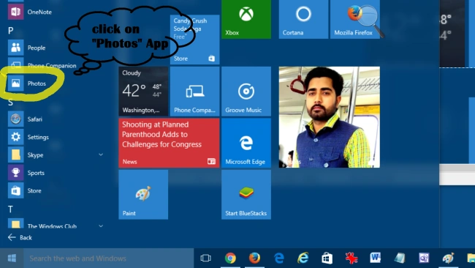Screen dimensions: 475x268
Task: Launch the Microsoft Edge tile
Action: [x=246, y=143]
